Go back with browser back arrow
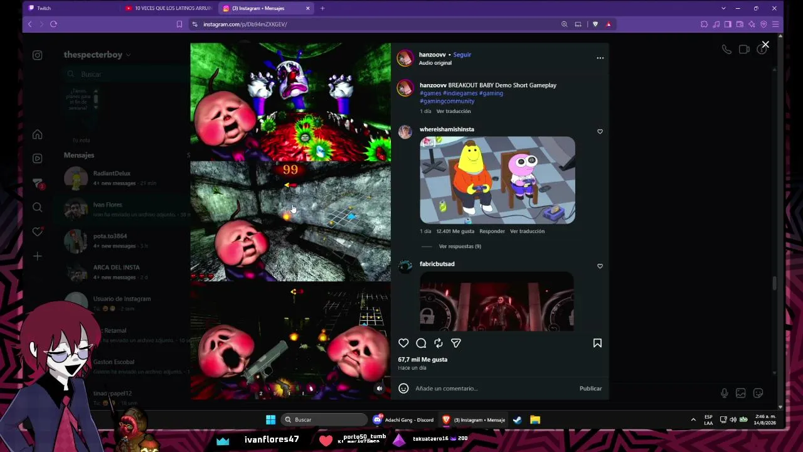Screen dimensions: 803x452 point(29,24)
